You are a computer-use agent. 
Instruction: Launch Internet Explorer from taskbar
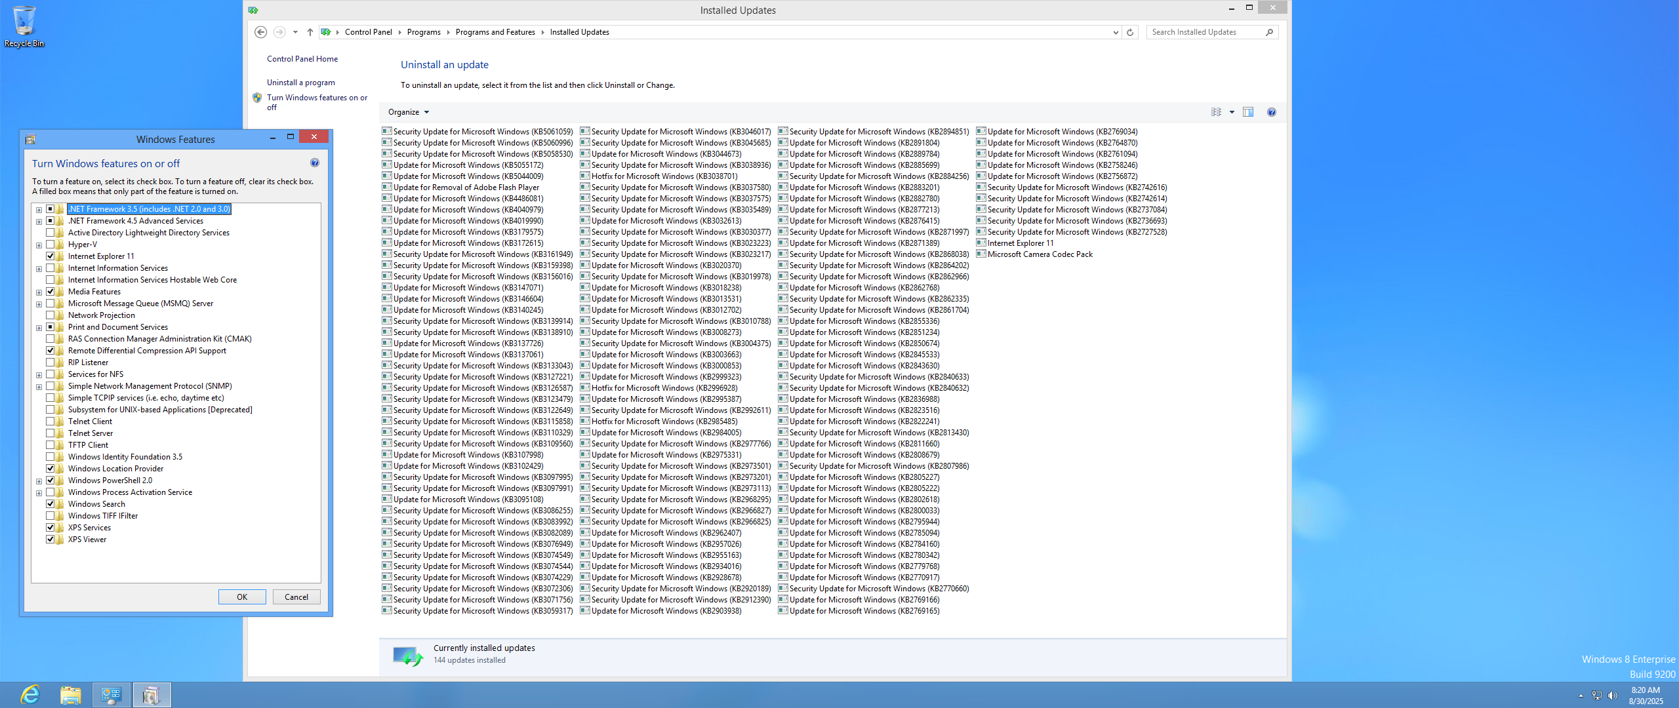30,695
